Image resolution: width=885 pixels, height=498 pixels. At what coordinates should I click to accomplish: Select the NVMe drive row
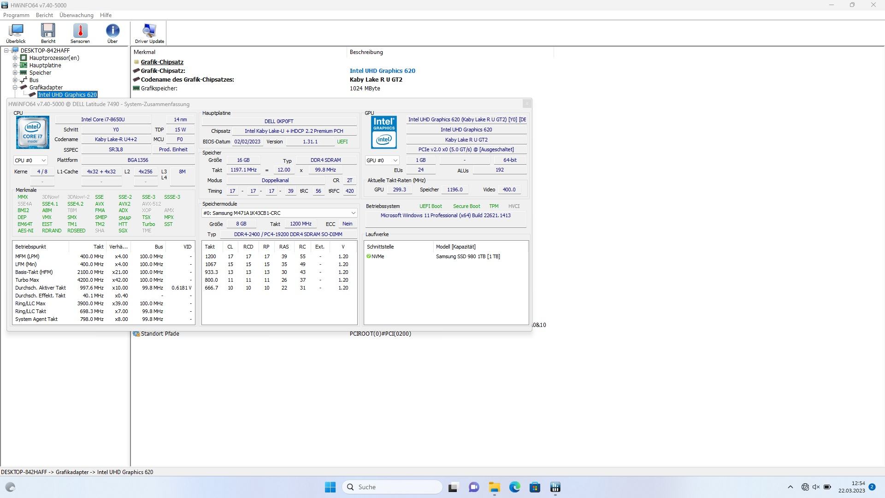(446, 257)
